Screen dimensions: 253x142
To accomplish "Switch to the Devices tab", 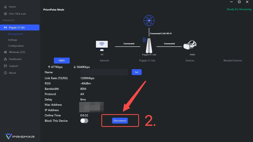I will click(190, 61).
